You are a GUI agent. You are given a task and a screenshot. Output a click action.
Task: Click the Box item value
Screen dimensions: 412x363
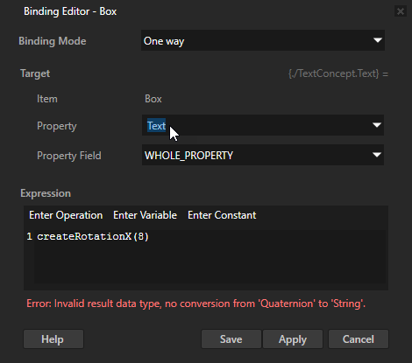153,99
